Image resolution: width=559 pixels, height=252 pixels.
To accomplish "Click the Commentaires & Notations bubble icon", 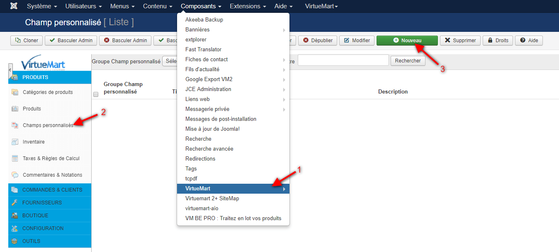I will (15, 175).
